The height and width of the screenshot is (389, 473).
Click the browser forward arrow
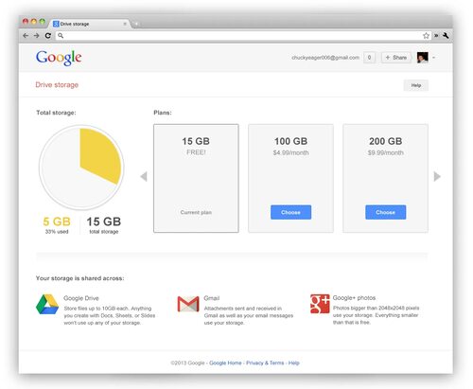coord(37,36)
